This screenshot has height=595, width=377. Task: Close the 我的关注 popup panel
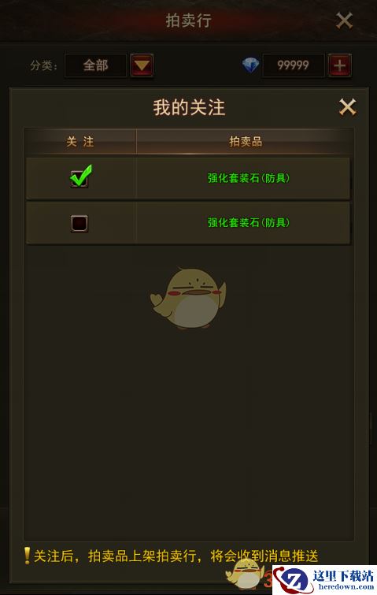(x=347, y=107)
